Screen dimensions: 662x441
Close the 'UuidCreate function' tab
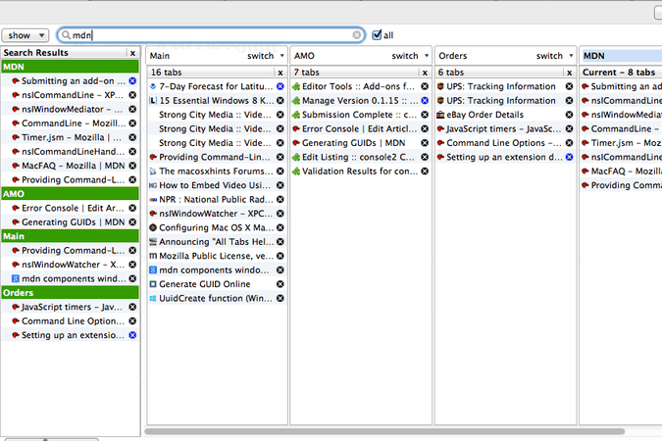280,298
